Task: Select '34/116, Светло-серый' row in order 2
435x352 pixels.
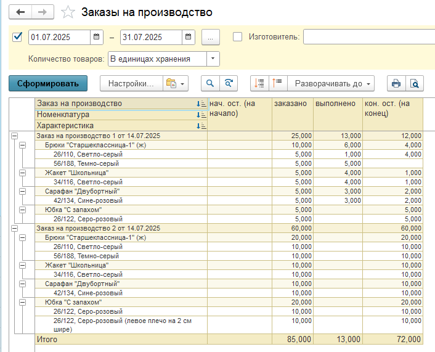Action: click(121, 274)
